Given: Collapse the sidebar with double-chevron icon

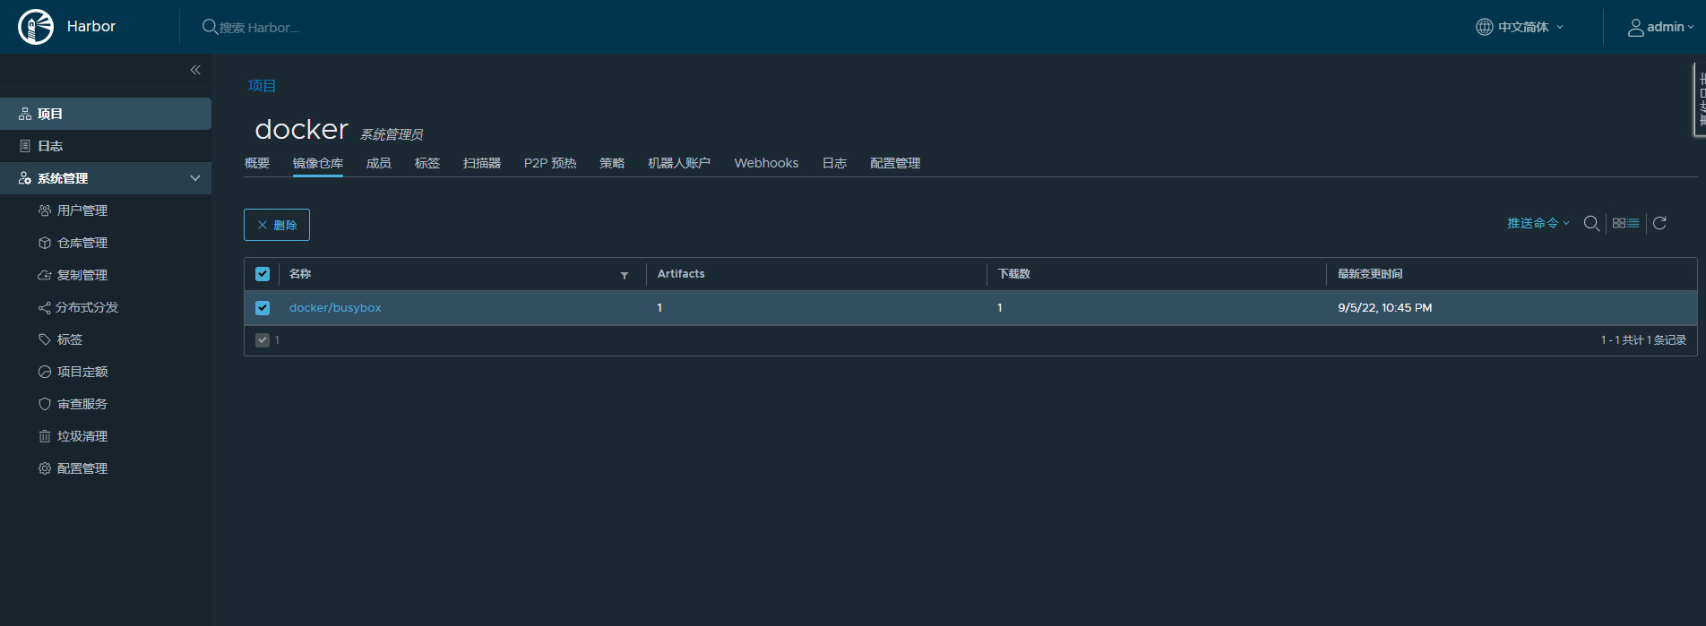Looking at the screenshot, I should tap(195, 70).
